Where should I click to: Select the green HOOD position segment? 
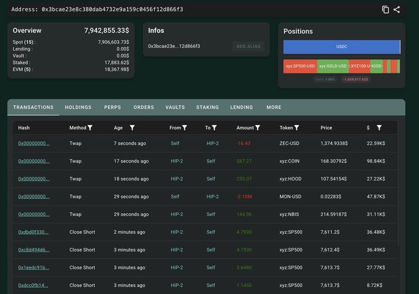pyautogui.click(x=376, y=67)
